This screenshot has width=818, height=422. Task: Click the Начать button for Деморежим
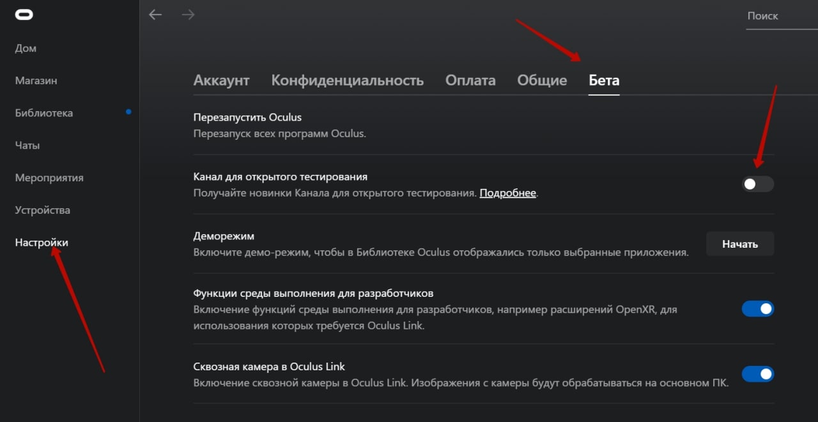740,244
